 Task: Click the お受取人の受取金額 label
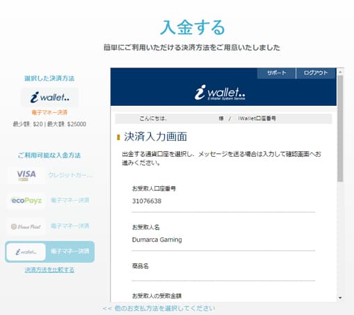tap(156, 295)
